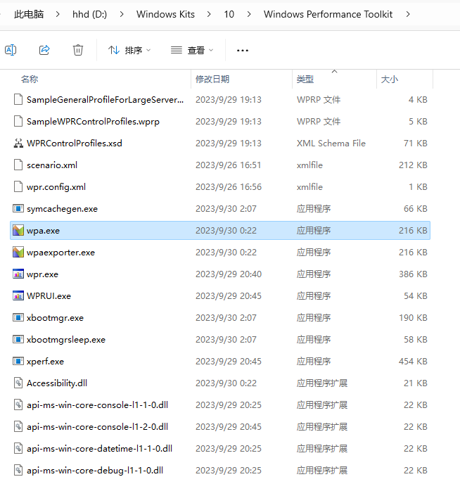This screenshot has height=484, width=460.
Task: Click the xbootmgr.exe application icon
Action: pos(18,318)
